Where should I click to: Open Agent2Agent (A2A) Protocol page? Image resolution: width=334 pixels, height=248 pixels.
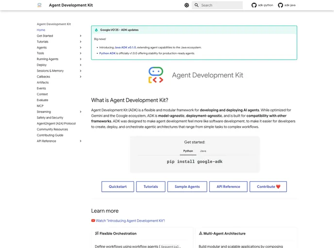56,123
